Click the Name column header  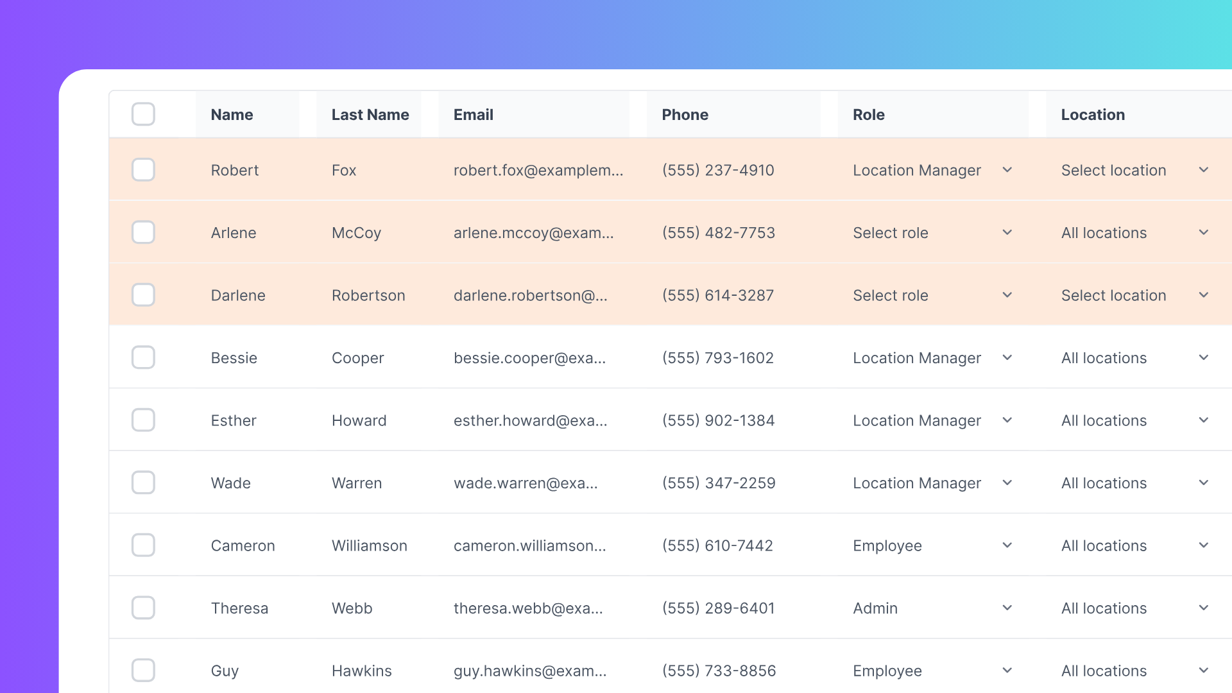[232, 115]
